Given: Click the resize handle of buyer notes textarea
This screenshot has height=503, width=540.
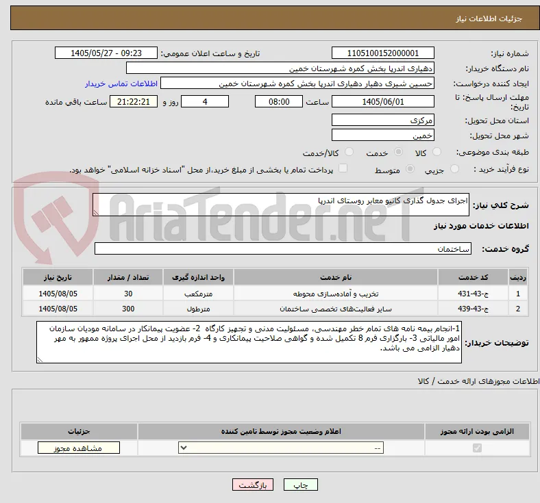Looking at the screenshot, I should pos(40,360).
